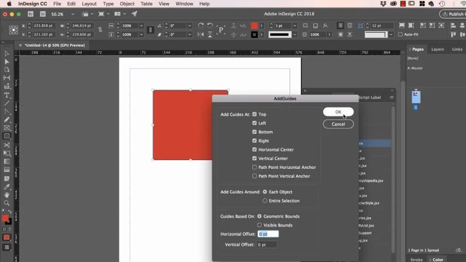
Task: Select the Scissors tool
Action: pyautogui.click(x=6, y=145)
